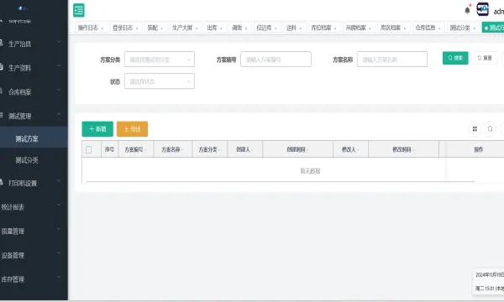The height and width of the screenshot is (302, 504).
Task: Tick the select-all checkbox in table header
Action: [88, 149]
